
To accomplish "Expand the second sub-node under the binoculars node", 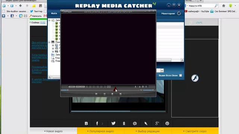I will click(x=53, y=48).
